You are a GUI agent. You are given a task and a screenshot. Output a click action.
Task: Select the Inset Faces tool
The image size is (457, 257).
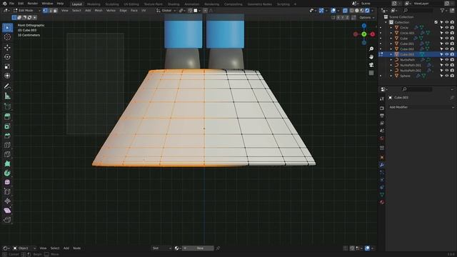coord(7,126)
